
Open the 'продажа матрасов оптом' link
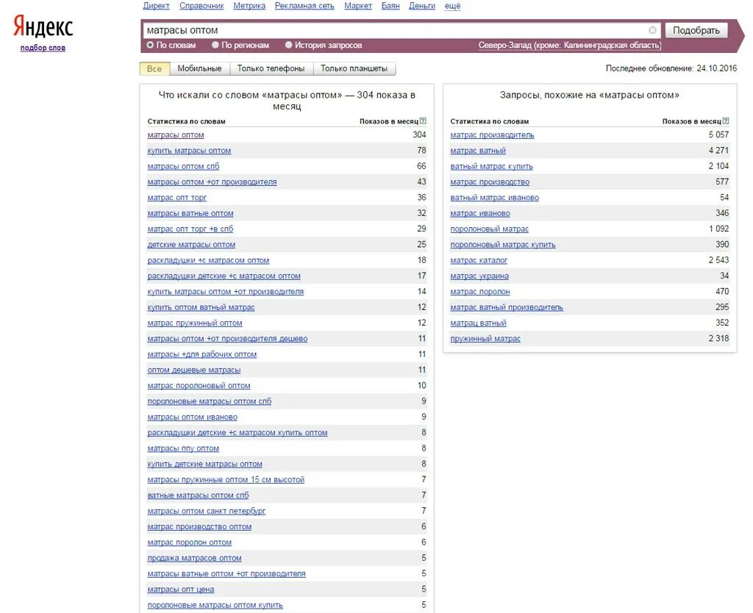pos(194,558)
